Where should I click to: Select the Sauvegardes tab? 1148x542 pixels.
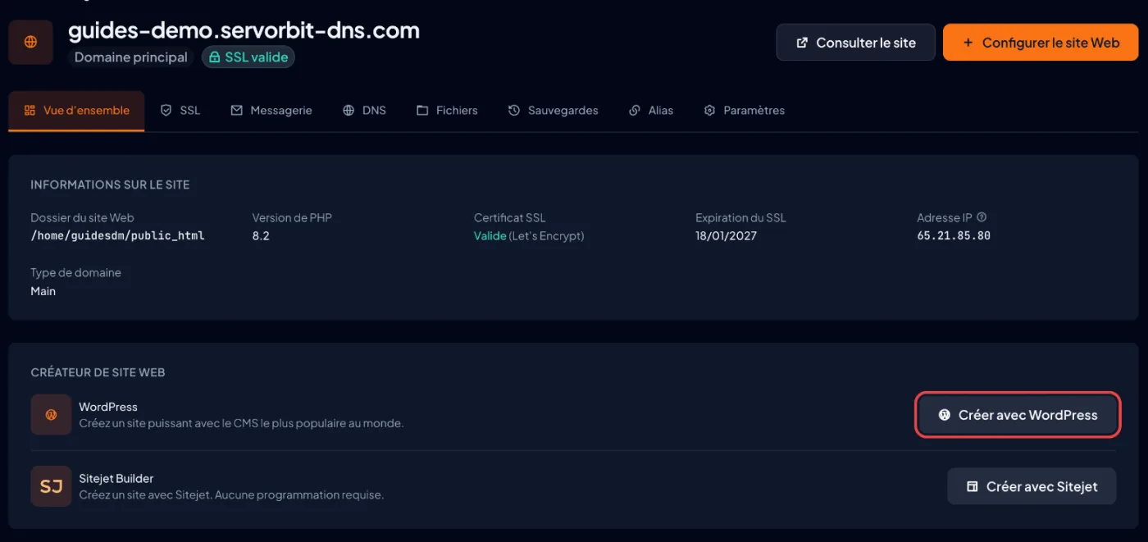click(553, 111)
